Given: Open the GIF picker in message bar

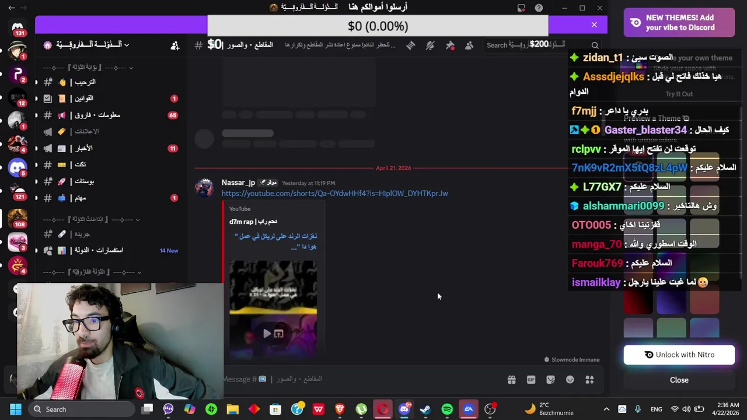Looking at the screenshot, I should pos(531,380).
